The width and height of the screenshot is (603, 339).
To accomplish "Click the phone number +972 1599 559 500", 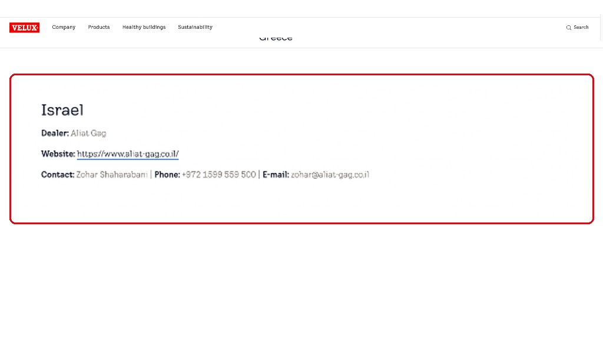I will pyautogui.click(x=219, y=175).
